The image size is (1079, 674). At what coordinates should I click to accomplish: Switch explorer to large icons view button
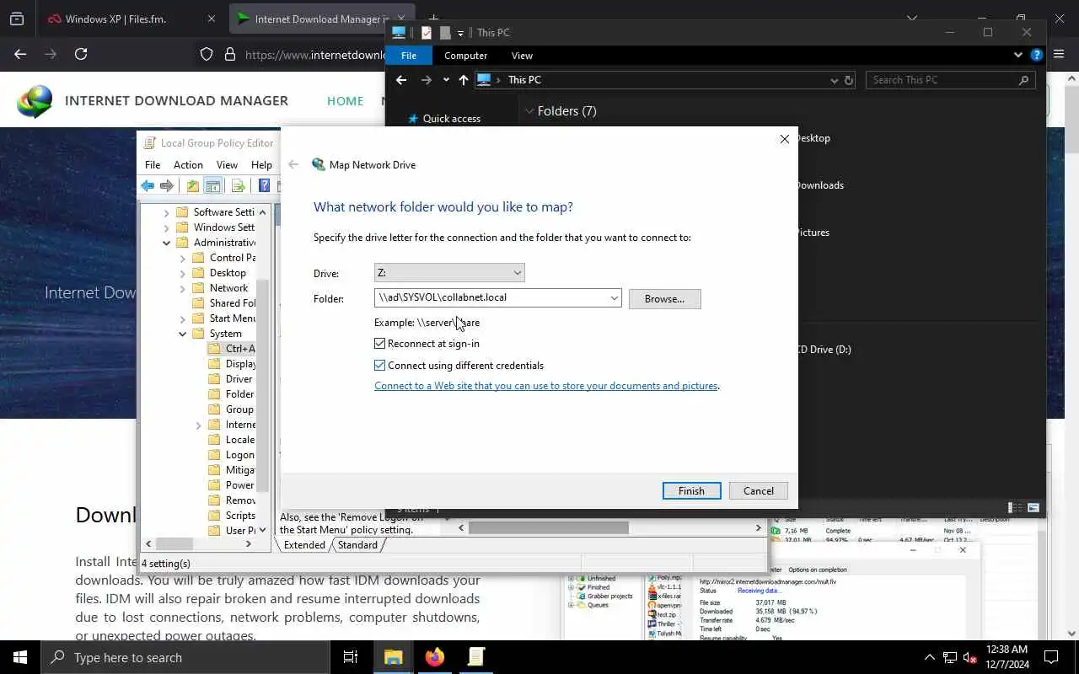tap(1033, 507)
